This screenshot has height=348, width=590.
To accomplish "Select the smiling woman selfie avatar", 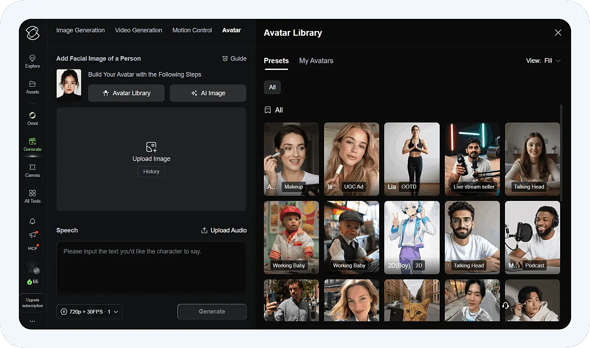I will [352, 300].
